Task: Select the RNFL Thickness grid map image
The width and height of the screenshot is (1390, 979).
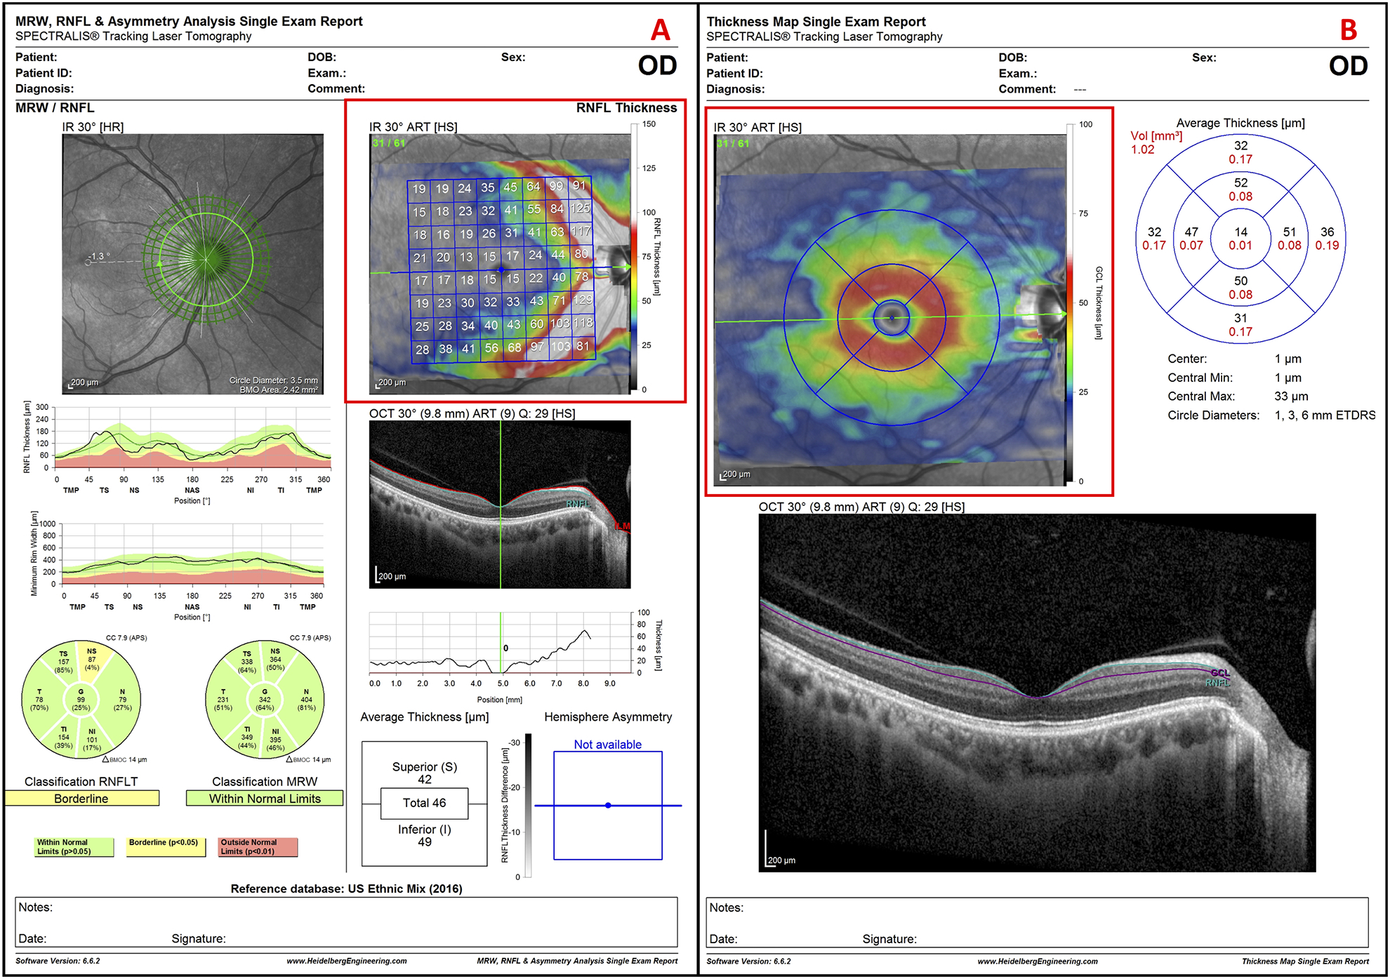Action: (500, 264)
